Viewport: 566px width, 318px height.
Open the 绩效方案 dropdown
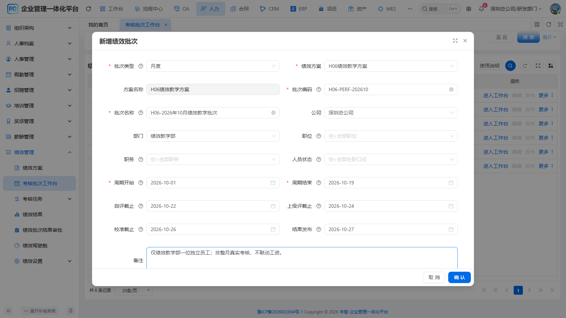391,66
